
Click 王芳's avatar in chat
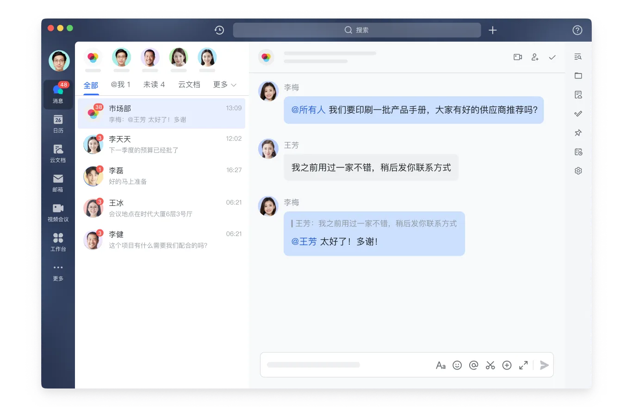268,148
